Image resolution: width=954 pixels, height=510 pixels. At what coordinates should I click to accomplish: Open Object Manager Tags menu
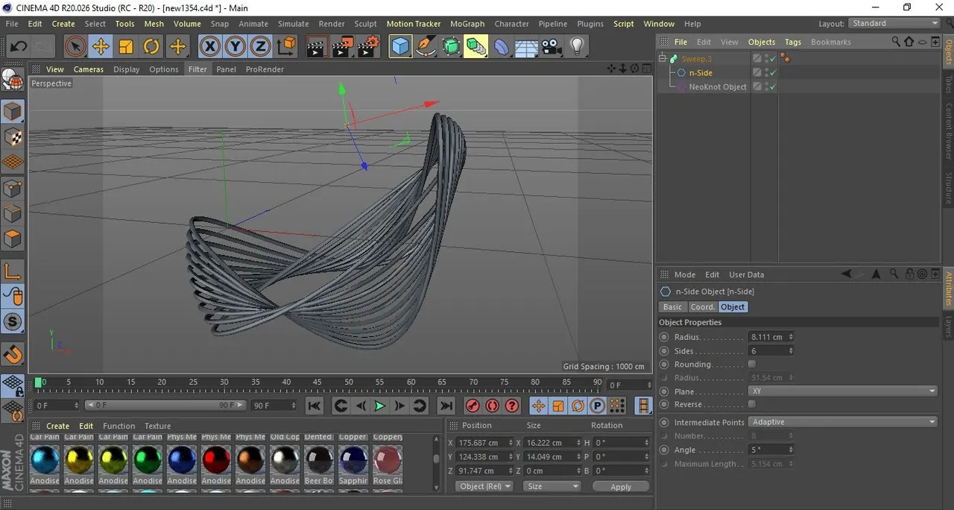[x=793, y=42]
